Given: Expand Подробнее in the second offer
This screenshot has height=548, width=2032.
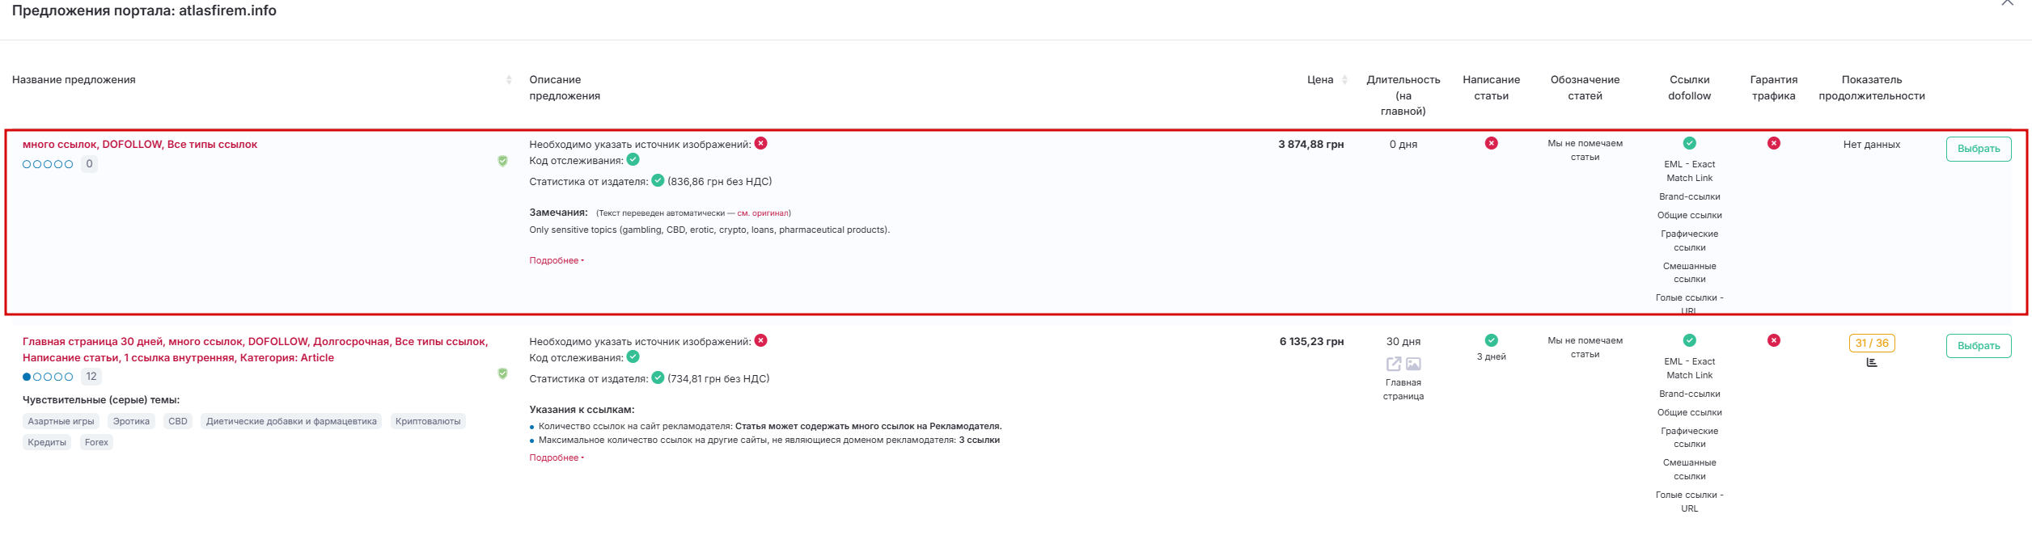Looking at the screenshot, I should point(556,457).
